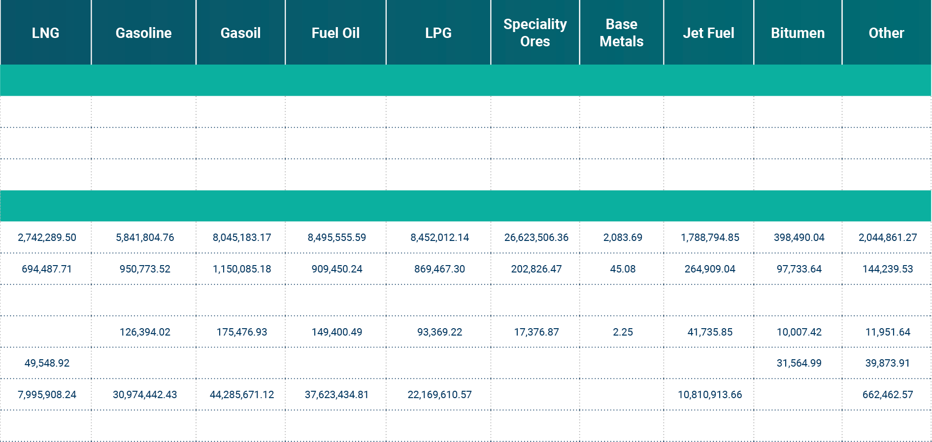
Task: Click the Gasoline value 5,841,804.76
Action: pyautogui.click(x=145, y=238)
